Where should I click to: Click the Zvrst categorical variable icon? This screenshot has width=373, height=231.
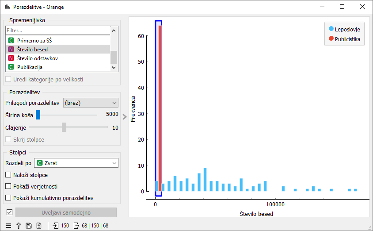coord(40,163)
